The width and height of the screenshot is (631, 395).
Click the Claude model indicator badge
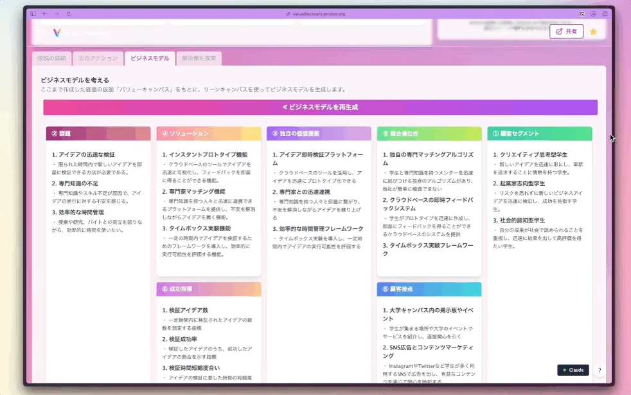coord(573,370)
